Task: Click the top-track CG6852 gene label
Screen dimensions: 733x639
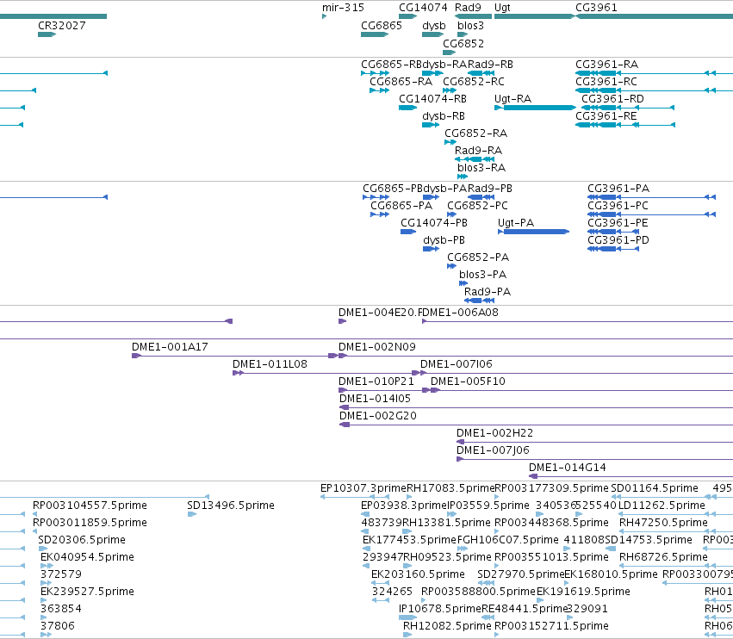Action: 463,43
